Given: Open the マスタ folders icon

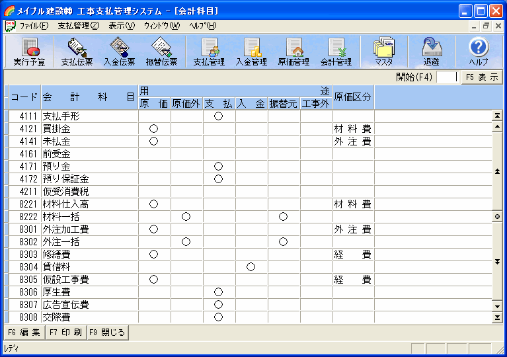Looking at the screenshot, I should 383,52.
